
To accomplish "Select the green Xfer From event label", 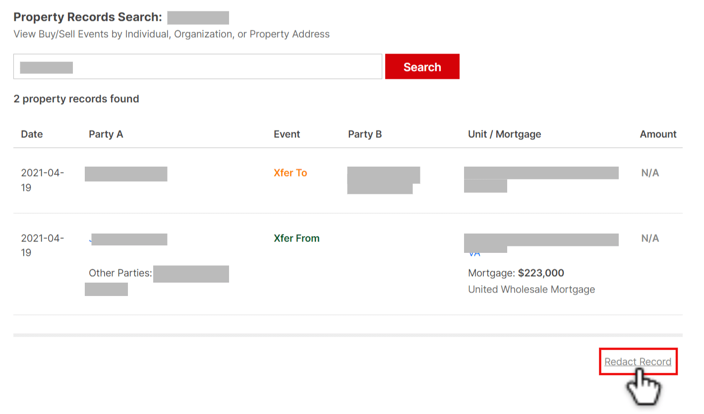I will (296, 238).
